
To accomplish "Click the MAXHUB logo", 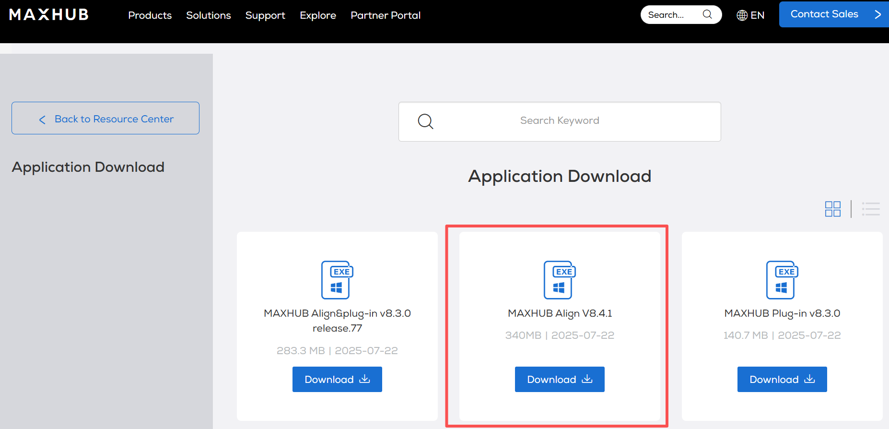I will (x=49, y=15).
